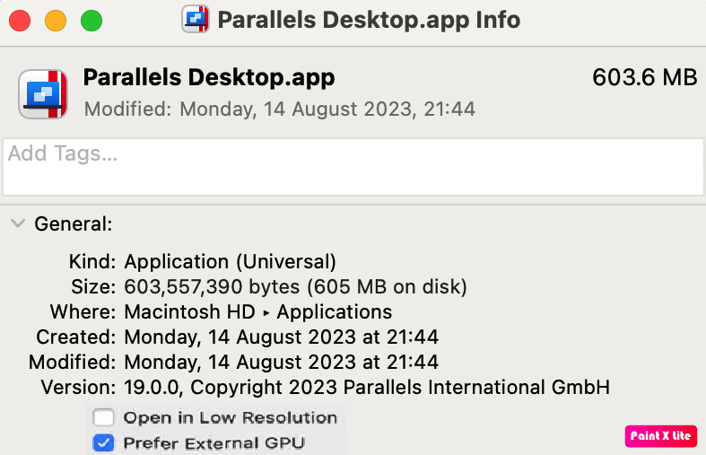This screenshot has width=706, height=455.
Task: Enable Open in Low Resolution checkbox
Action: point(104,417)
